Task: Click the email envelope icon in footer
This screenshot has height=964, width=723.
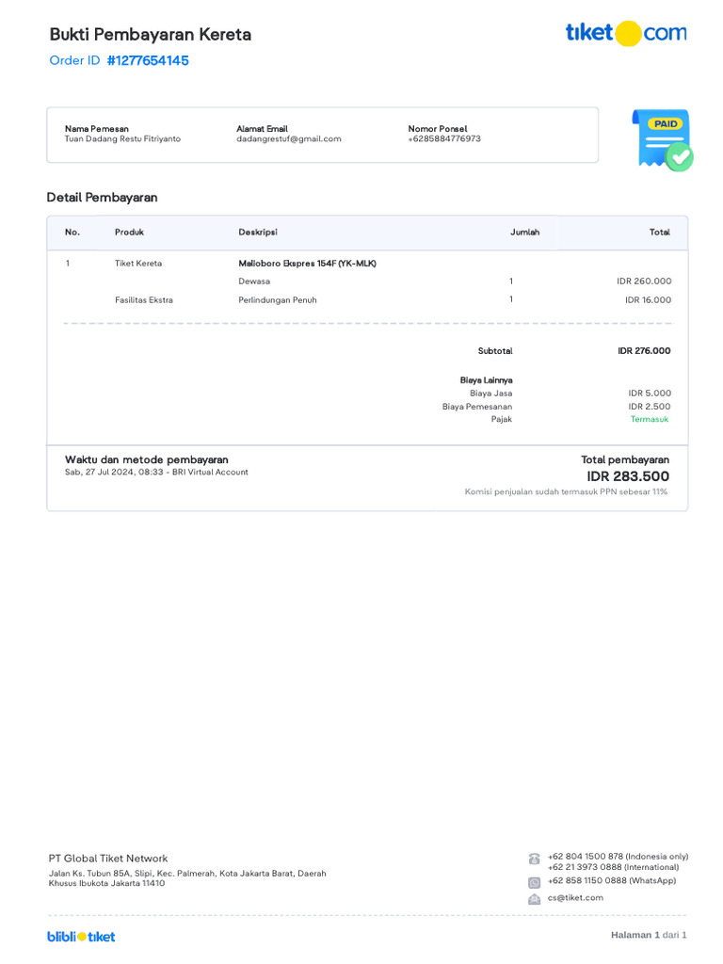Action: pyautogui.click(x=535, y=899)
